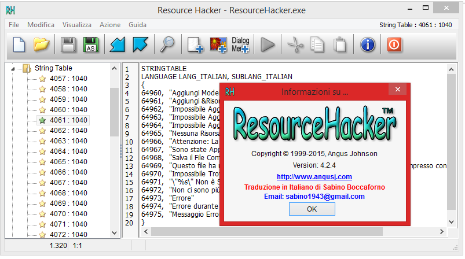Close the Informazioni su dialog

[398, 89]
